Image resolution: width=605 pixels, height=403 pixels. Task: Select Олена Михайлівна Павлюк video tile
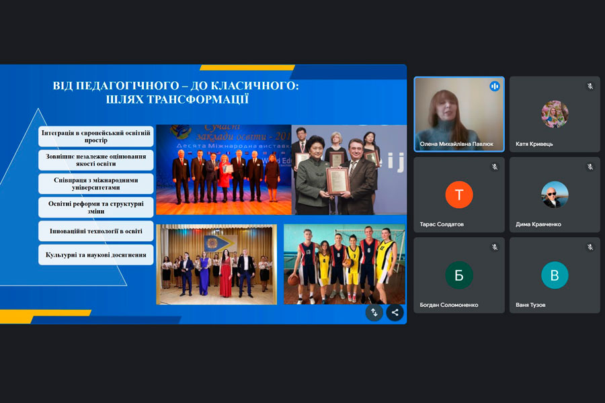pos(458,114)
